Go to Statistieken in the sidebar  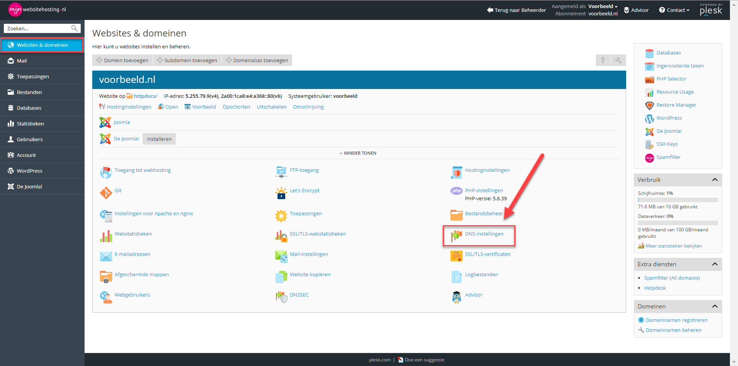42,124
